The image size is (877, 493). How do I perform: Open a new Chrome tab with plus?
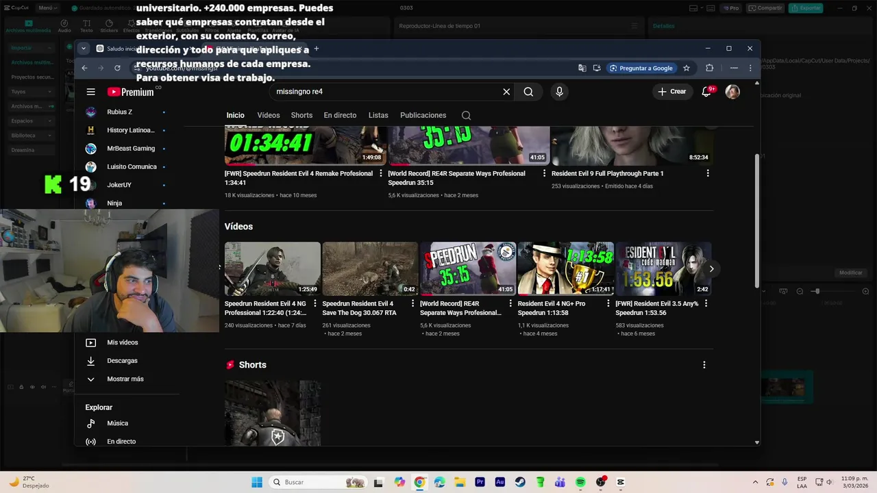[316, 49]
